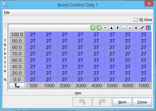Click the green down-arrow table icon

[99, 28]
